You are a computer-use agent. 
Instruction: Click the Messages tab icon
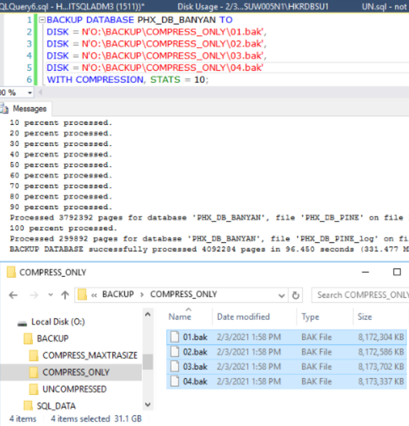click(4, 109)
